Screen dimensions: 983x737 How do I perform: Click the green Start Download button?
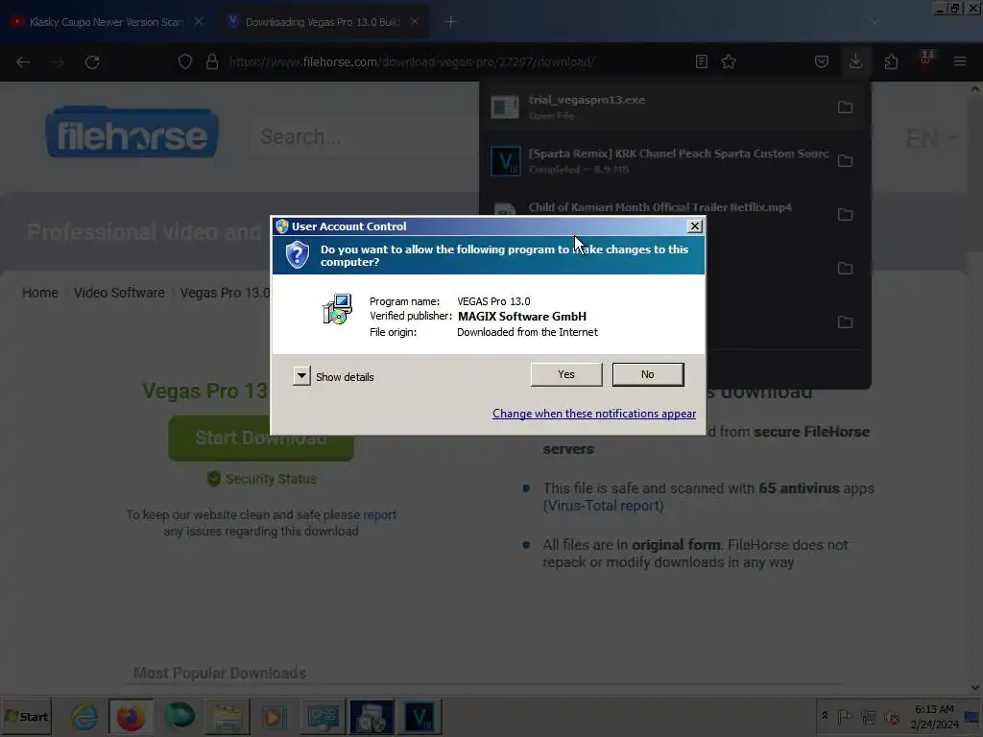pyautogui.click(x=261, y=439)
